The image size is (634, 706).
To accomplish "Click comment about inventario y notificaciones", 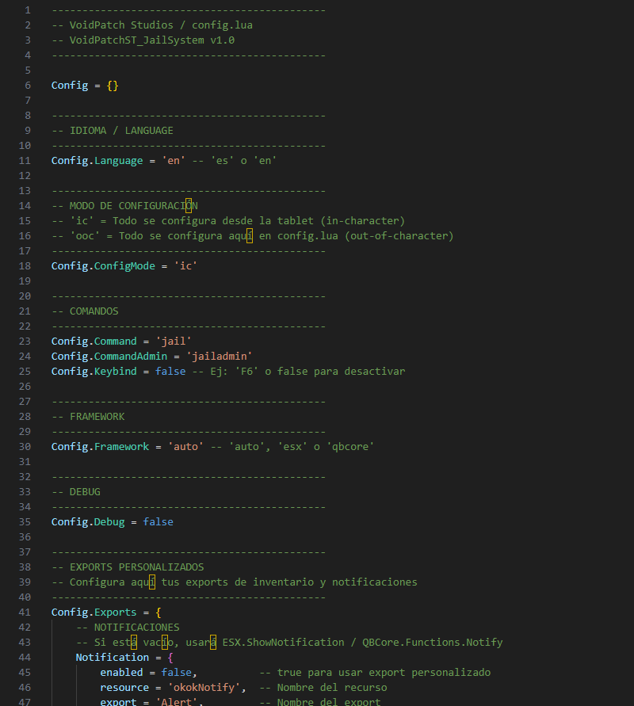I will 235,582.
